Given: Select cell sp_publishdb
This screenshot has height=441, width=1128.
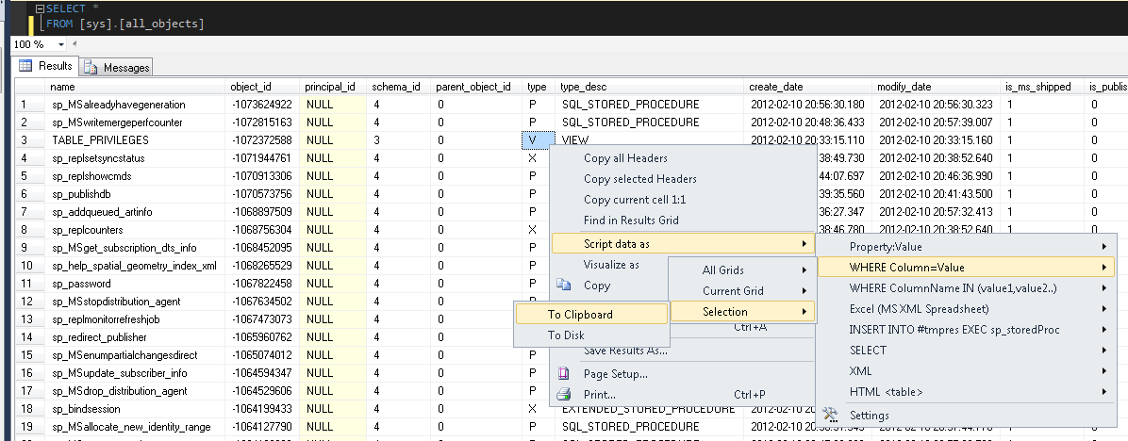Looking at the screenshot, I should pos(136,194).
